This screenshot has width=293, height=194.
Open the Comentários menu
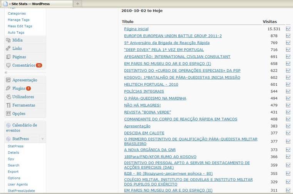point(24,65)
